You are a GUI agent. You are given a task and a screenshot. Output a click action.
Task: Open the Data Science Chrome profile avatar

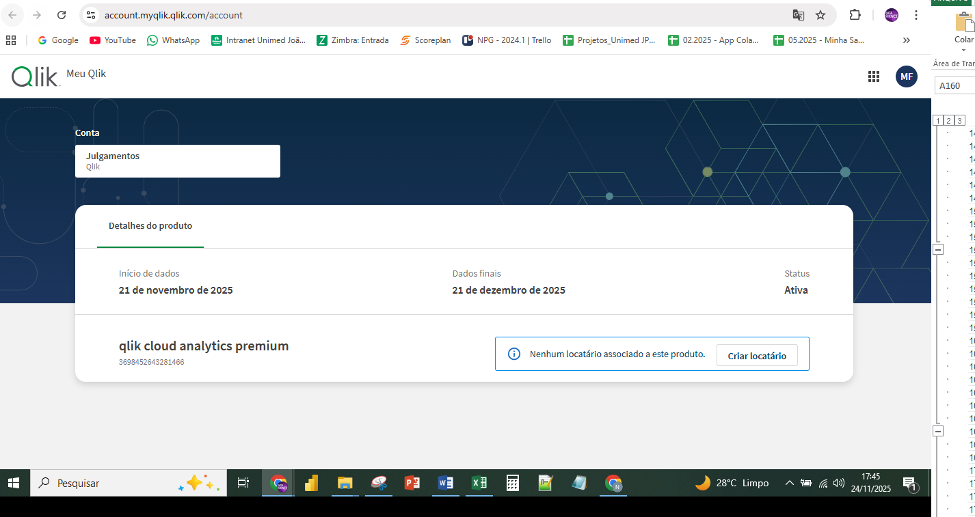[x=892, y=15]
